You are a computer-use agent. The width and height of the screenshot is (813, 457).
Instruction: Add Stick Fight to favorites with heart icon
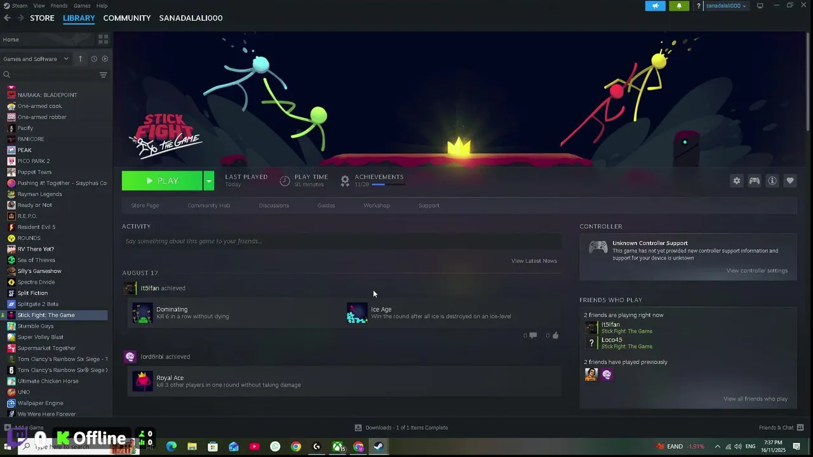pos(789,181)
